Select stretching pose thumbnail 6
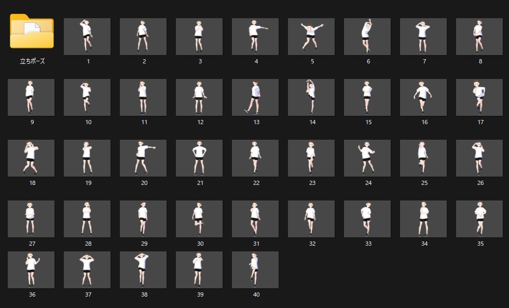Screen dimensions: 509x308 (367, 36)
